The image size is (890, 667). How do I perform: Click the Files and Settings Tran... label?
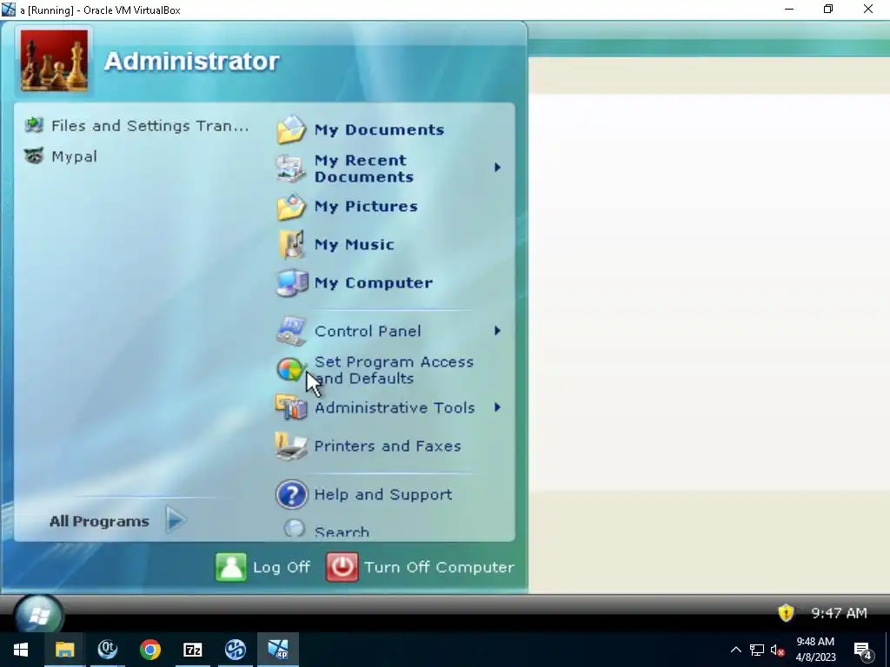point(149,125)
